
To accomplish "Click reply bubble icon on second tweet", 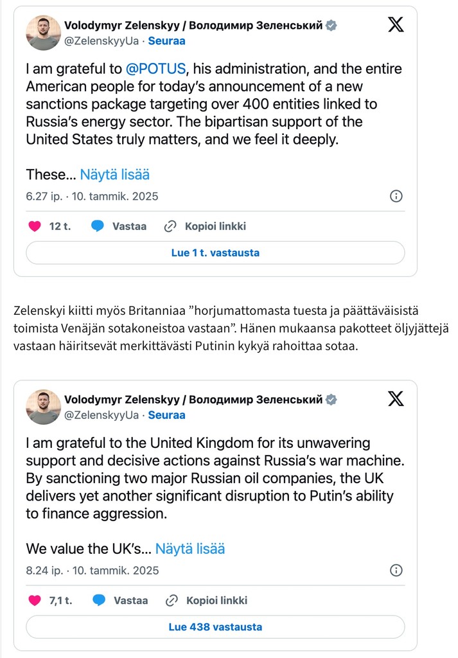I will click(x=98, y=601).
